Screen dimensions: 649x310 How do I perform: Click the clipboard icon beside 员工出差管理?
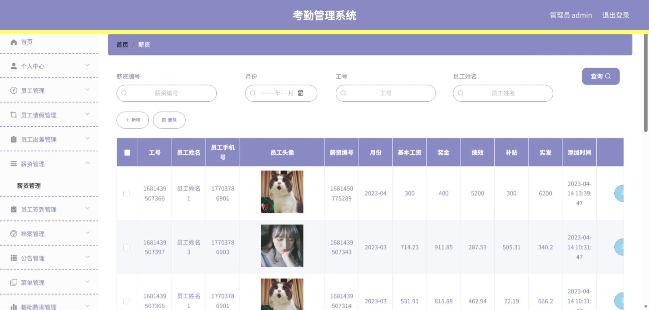[x=14, y=139]
